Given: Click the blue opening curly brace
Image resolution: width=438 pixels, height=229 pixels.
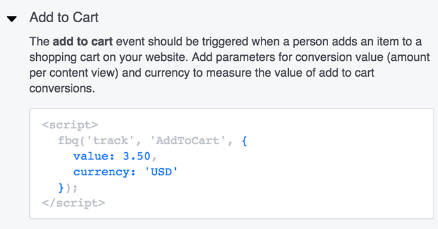Looking at the screenshot, I should [244, 141].
